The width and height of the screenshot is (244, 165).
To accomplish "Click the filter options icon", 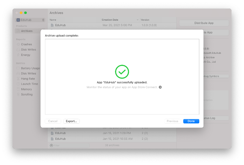I will point(51,146).
